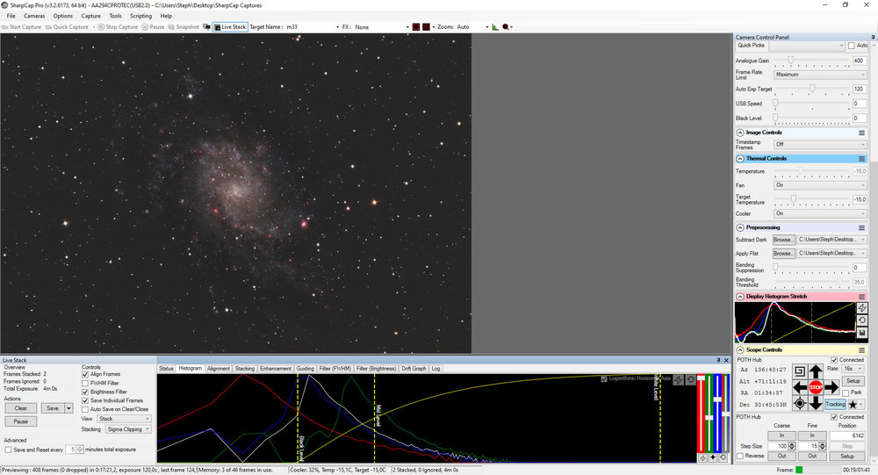878x475 pixels.
Task: Uncheck the Align Frames checkbox
Action: (x=85, y=374)
